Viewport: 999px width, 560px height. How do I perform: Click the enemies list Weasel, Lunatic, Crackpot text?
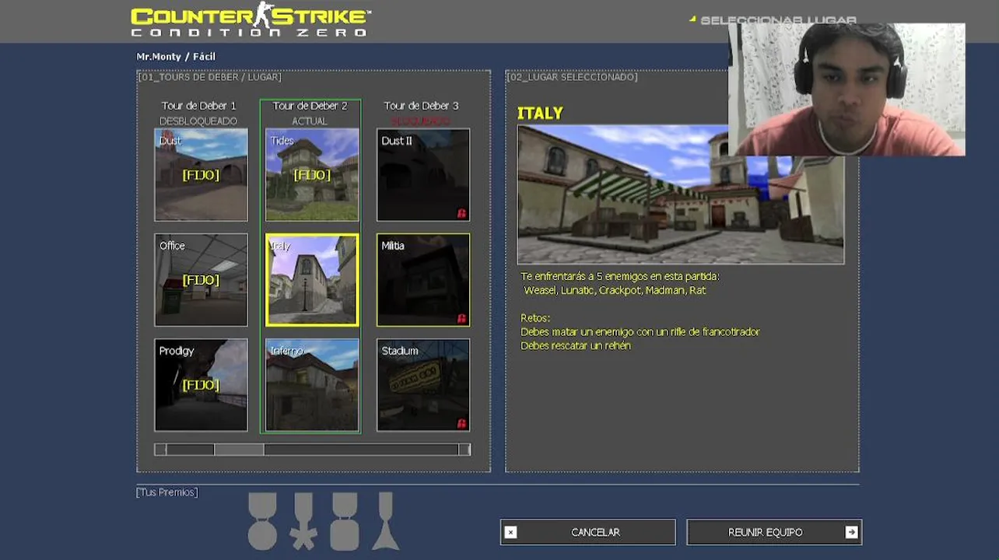click(x=615, y=290)
